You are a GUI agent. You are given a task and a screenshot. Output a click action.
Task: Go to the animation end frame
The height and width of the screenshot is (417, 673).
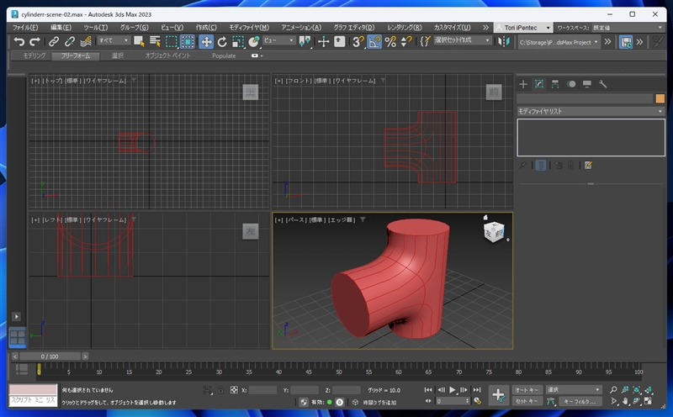[x=477, y=390]
